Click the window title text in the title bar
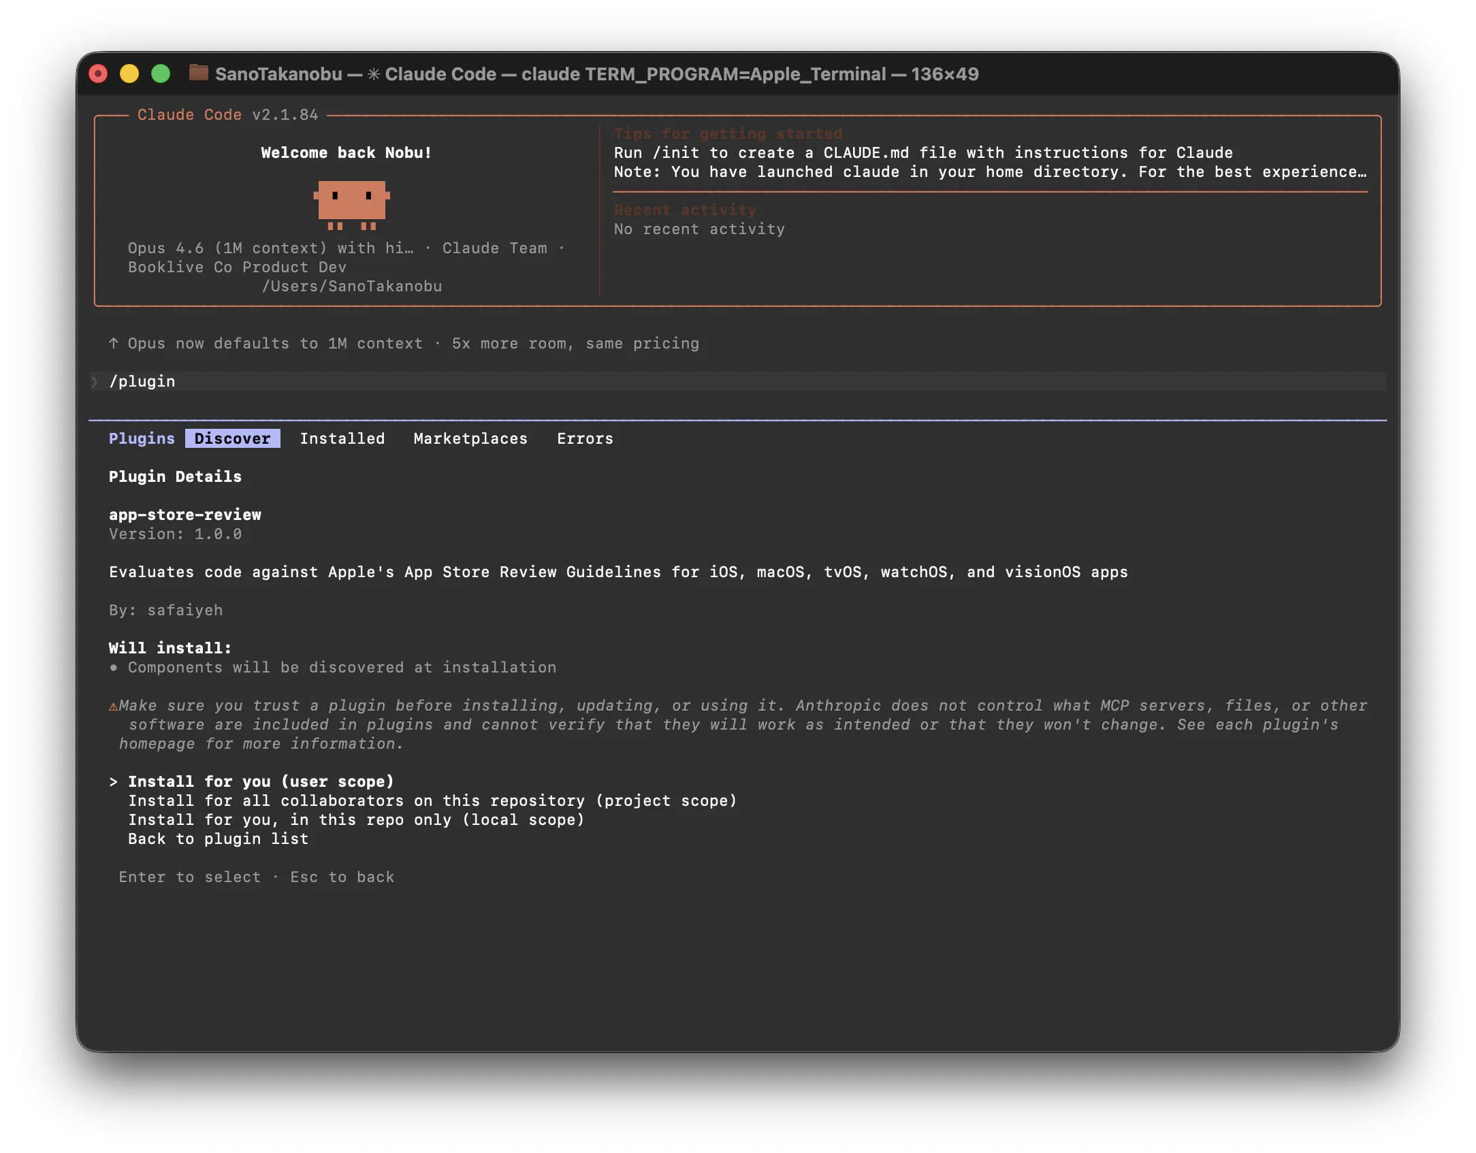The height and width of the screenshot is (1153, 1476). (597, 74)
